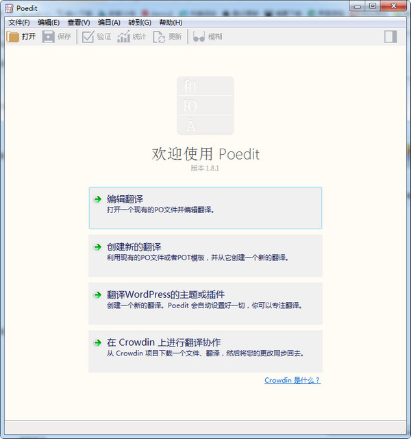
Task: Close the Poedit window
Action: [393, 6]
